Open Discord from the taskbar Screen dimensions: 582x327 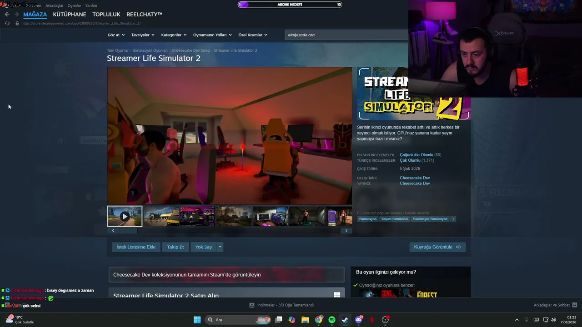(x=359, y=320)
